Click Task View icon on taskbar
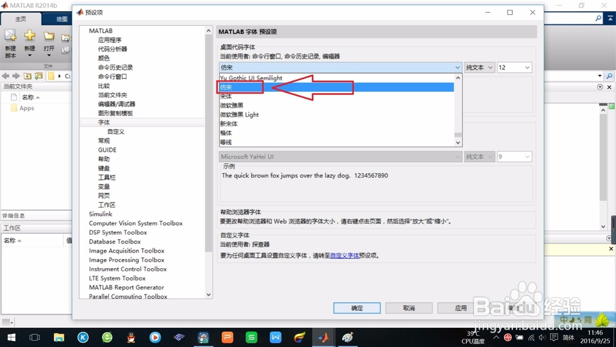 pos(34,338)
